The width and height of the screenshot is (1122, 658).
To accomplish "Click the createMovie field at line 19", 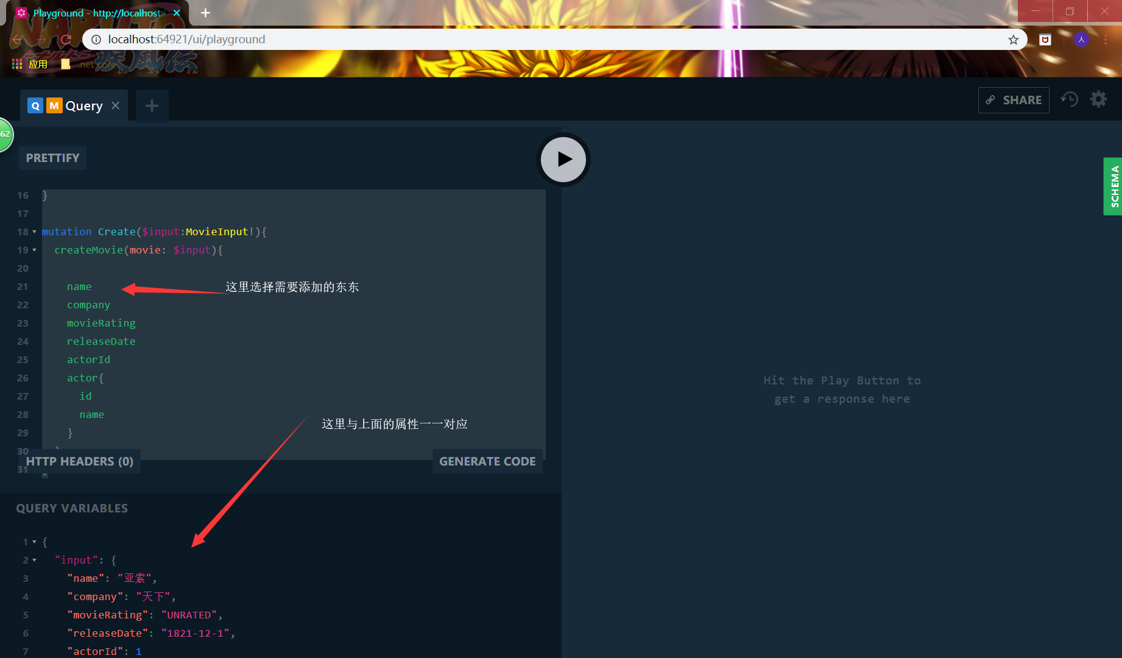I will 88,250.
